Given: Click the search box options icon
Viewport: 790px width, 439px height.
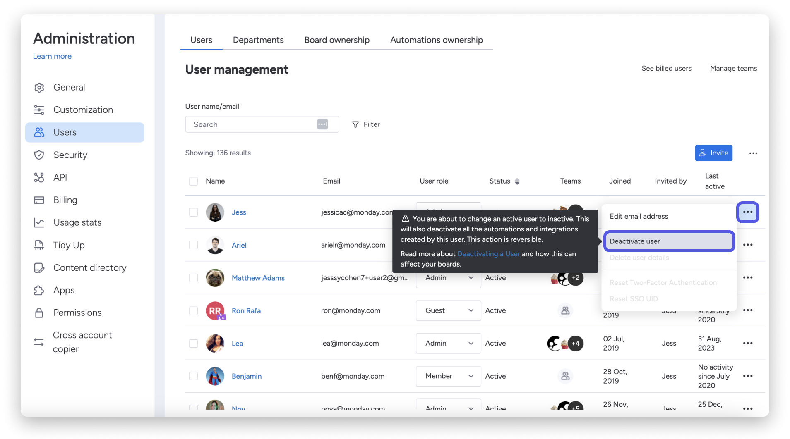Looking at the screenshot, I should [322, 124].
